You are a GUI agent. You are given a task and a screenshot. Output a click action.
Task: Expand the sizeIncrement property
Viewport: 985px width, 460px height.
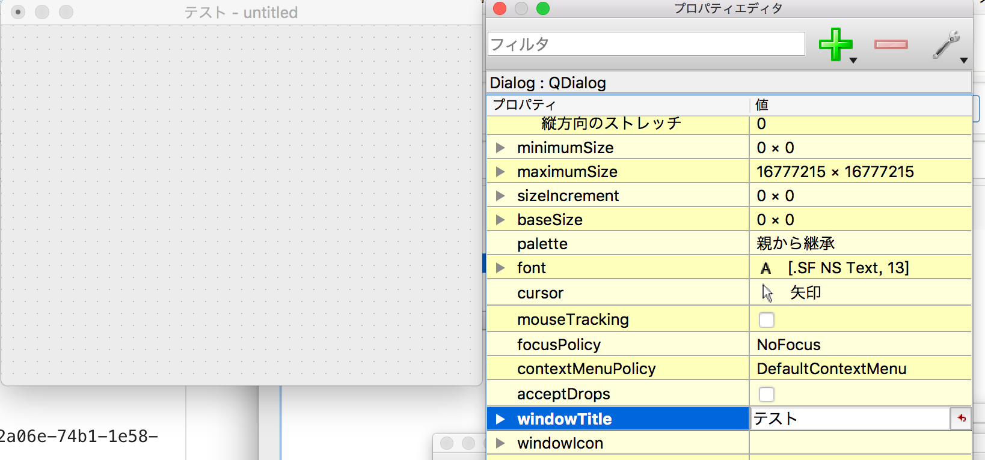click(500, 196)
